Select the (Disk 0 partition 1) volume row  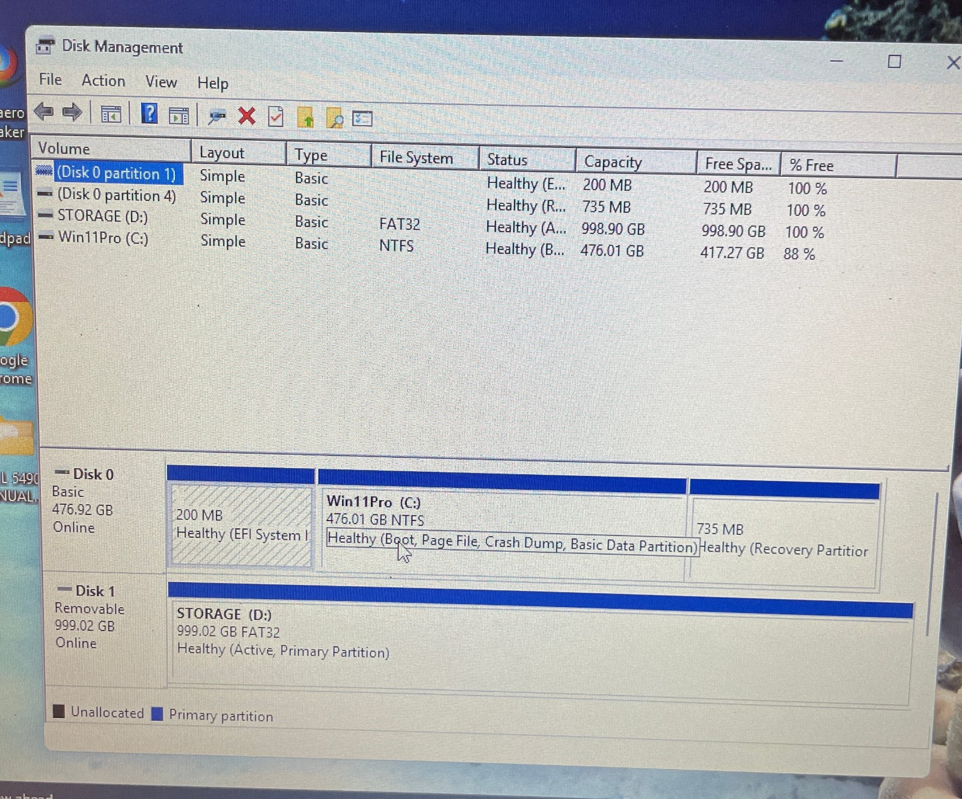tap(115, 173)
